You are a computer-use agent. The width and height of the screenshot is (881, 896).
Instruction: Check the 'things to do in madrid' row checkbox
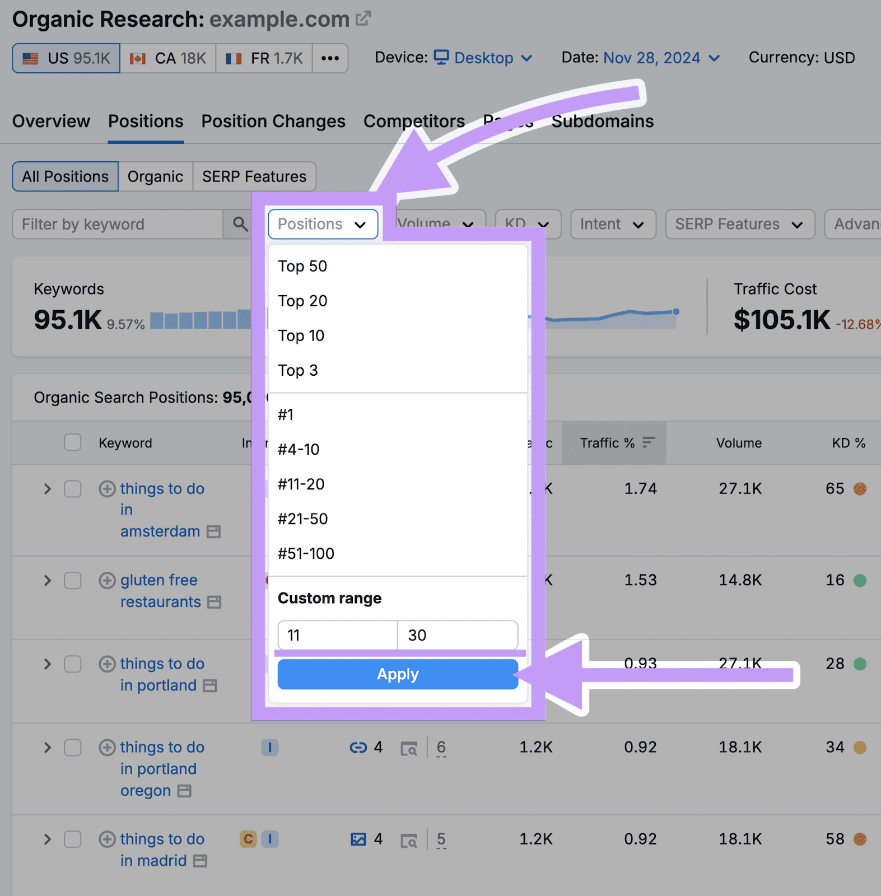point(73,839)
